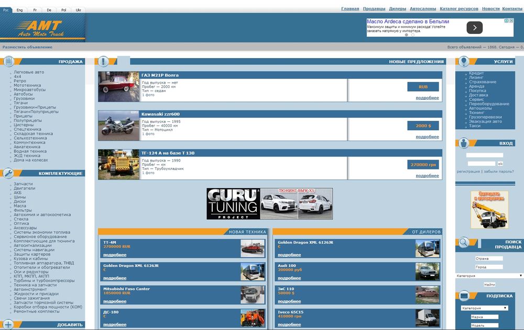Switch language to Fr tab
The height and width of the screenshot is (330, 524).
tap(35, 10)
